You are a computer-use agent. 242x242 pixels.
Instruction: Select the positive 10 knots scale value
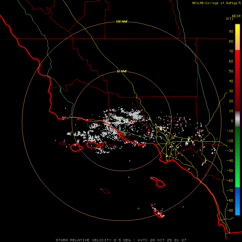pyautogui.click(x=231, y=111)
